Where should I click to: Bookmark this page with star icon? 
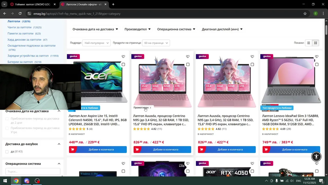click(x=305, y=14)
